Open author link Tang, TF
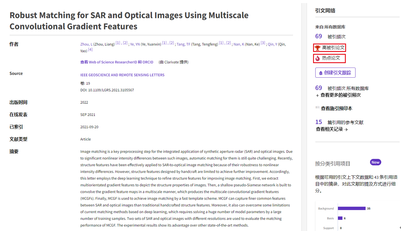The height and width of the screenshot is (231, 401). pos(183,44)
